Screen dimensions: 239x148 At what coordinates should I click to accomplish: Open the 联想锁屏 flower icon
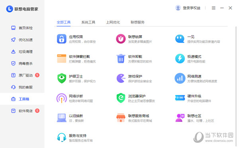[x=121, y=39]
